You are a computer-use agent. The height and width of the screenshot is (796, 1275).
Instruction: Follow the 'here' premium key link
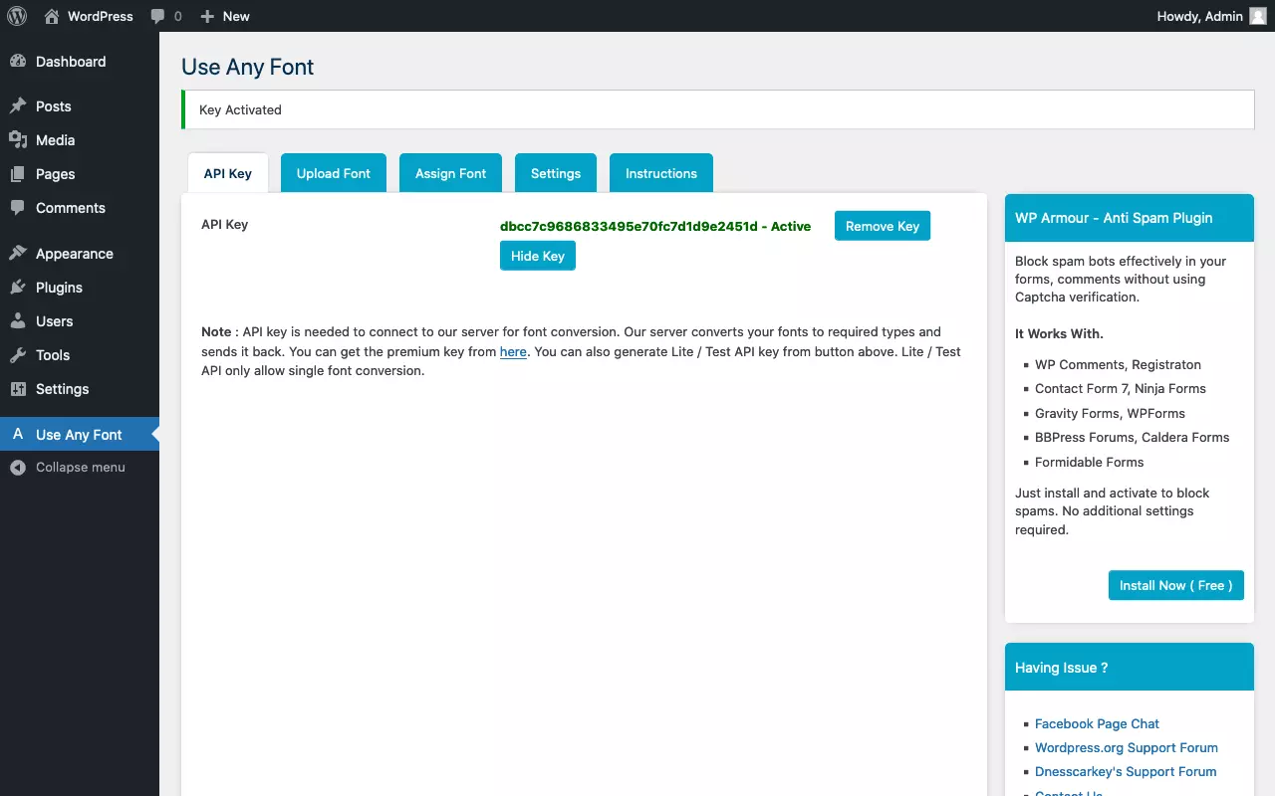(513, 352)
